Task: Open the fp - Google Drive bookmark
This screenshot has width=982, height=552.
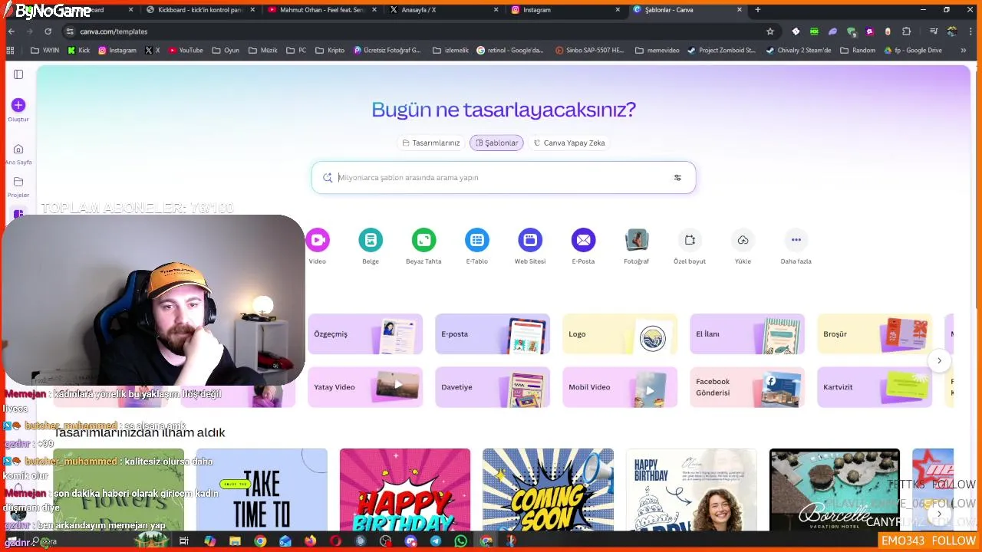Action: click(913, 51)
